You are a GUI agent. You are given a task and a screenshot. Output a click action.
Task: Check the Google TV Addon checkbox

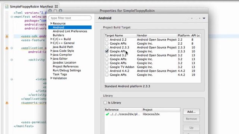[x=107, y=67]
